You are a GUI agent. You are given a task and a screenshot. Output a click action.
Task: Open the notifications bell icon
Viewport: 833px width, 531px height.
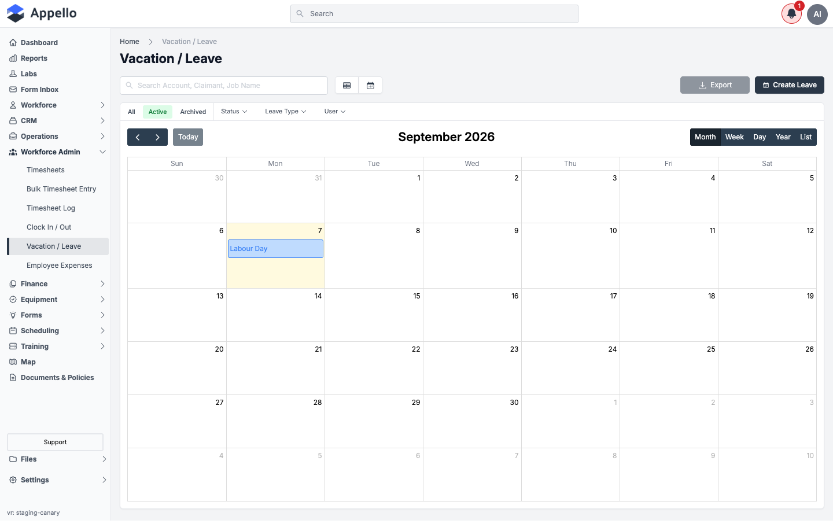[791, 14]
